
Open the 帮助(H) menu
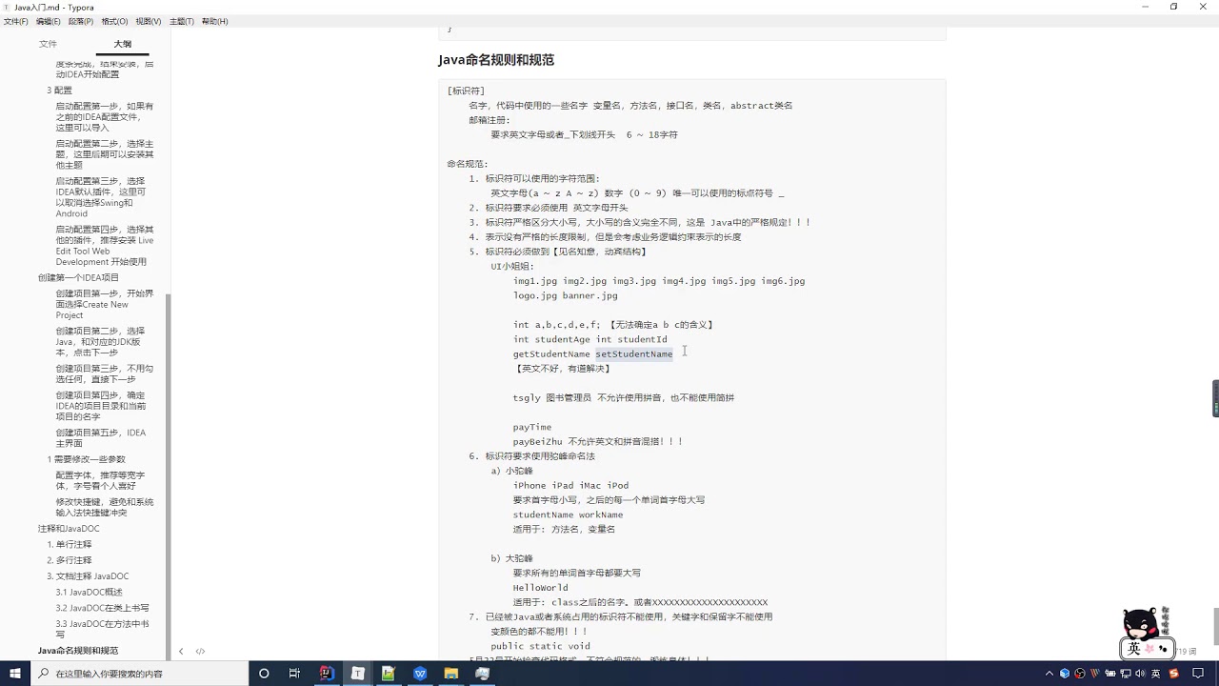(x=214, y=21)
